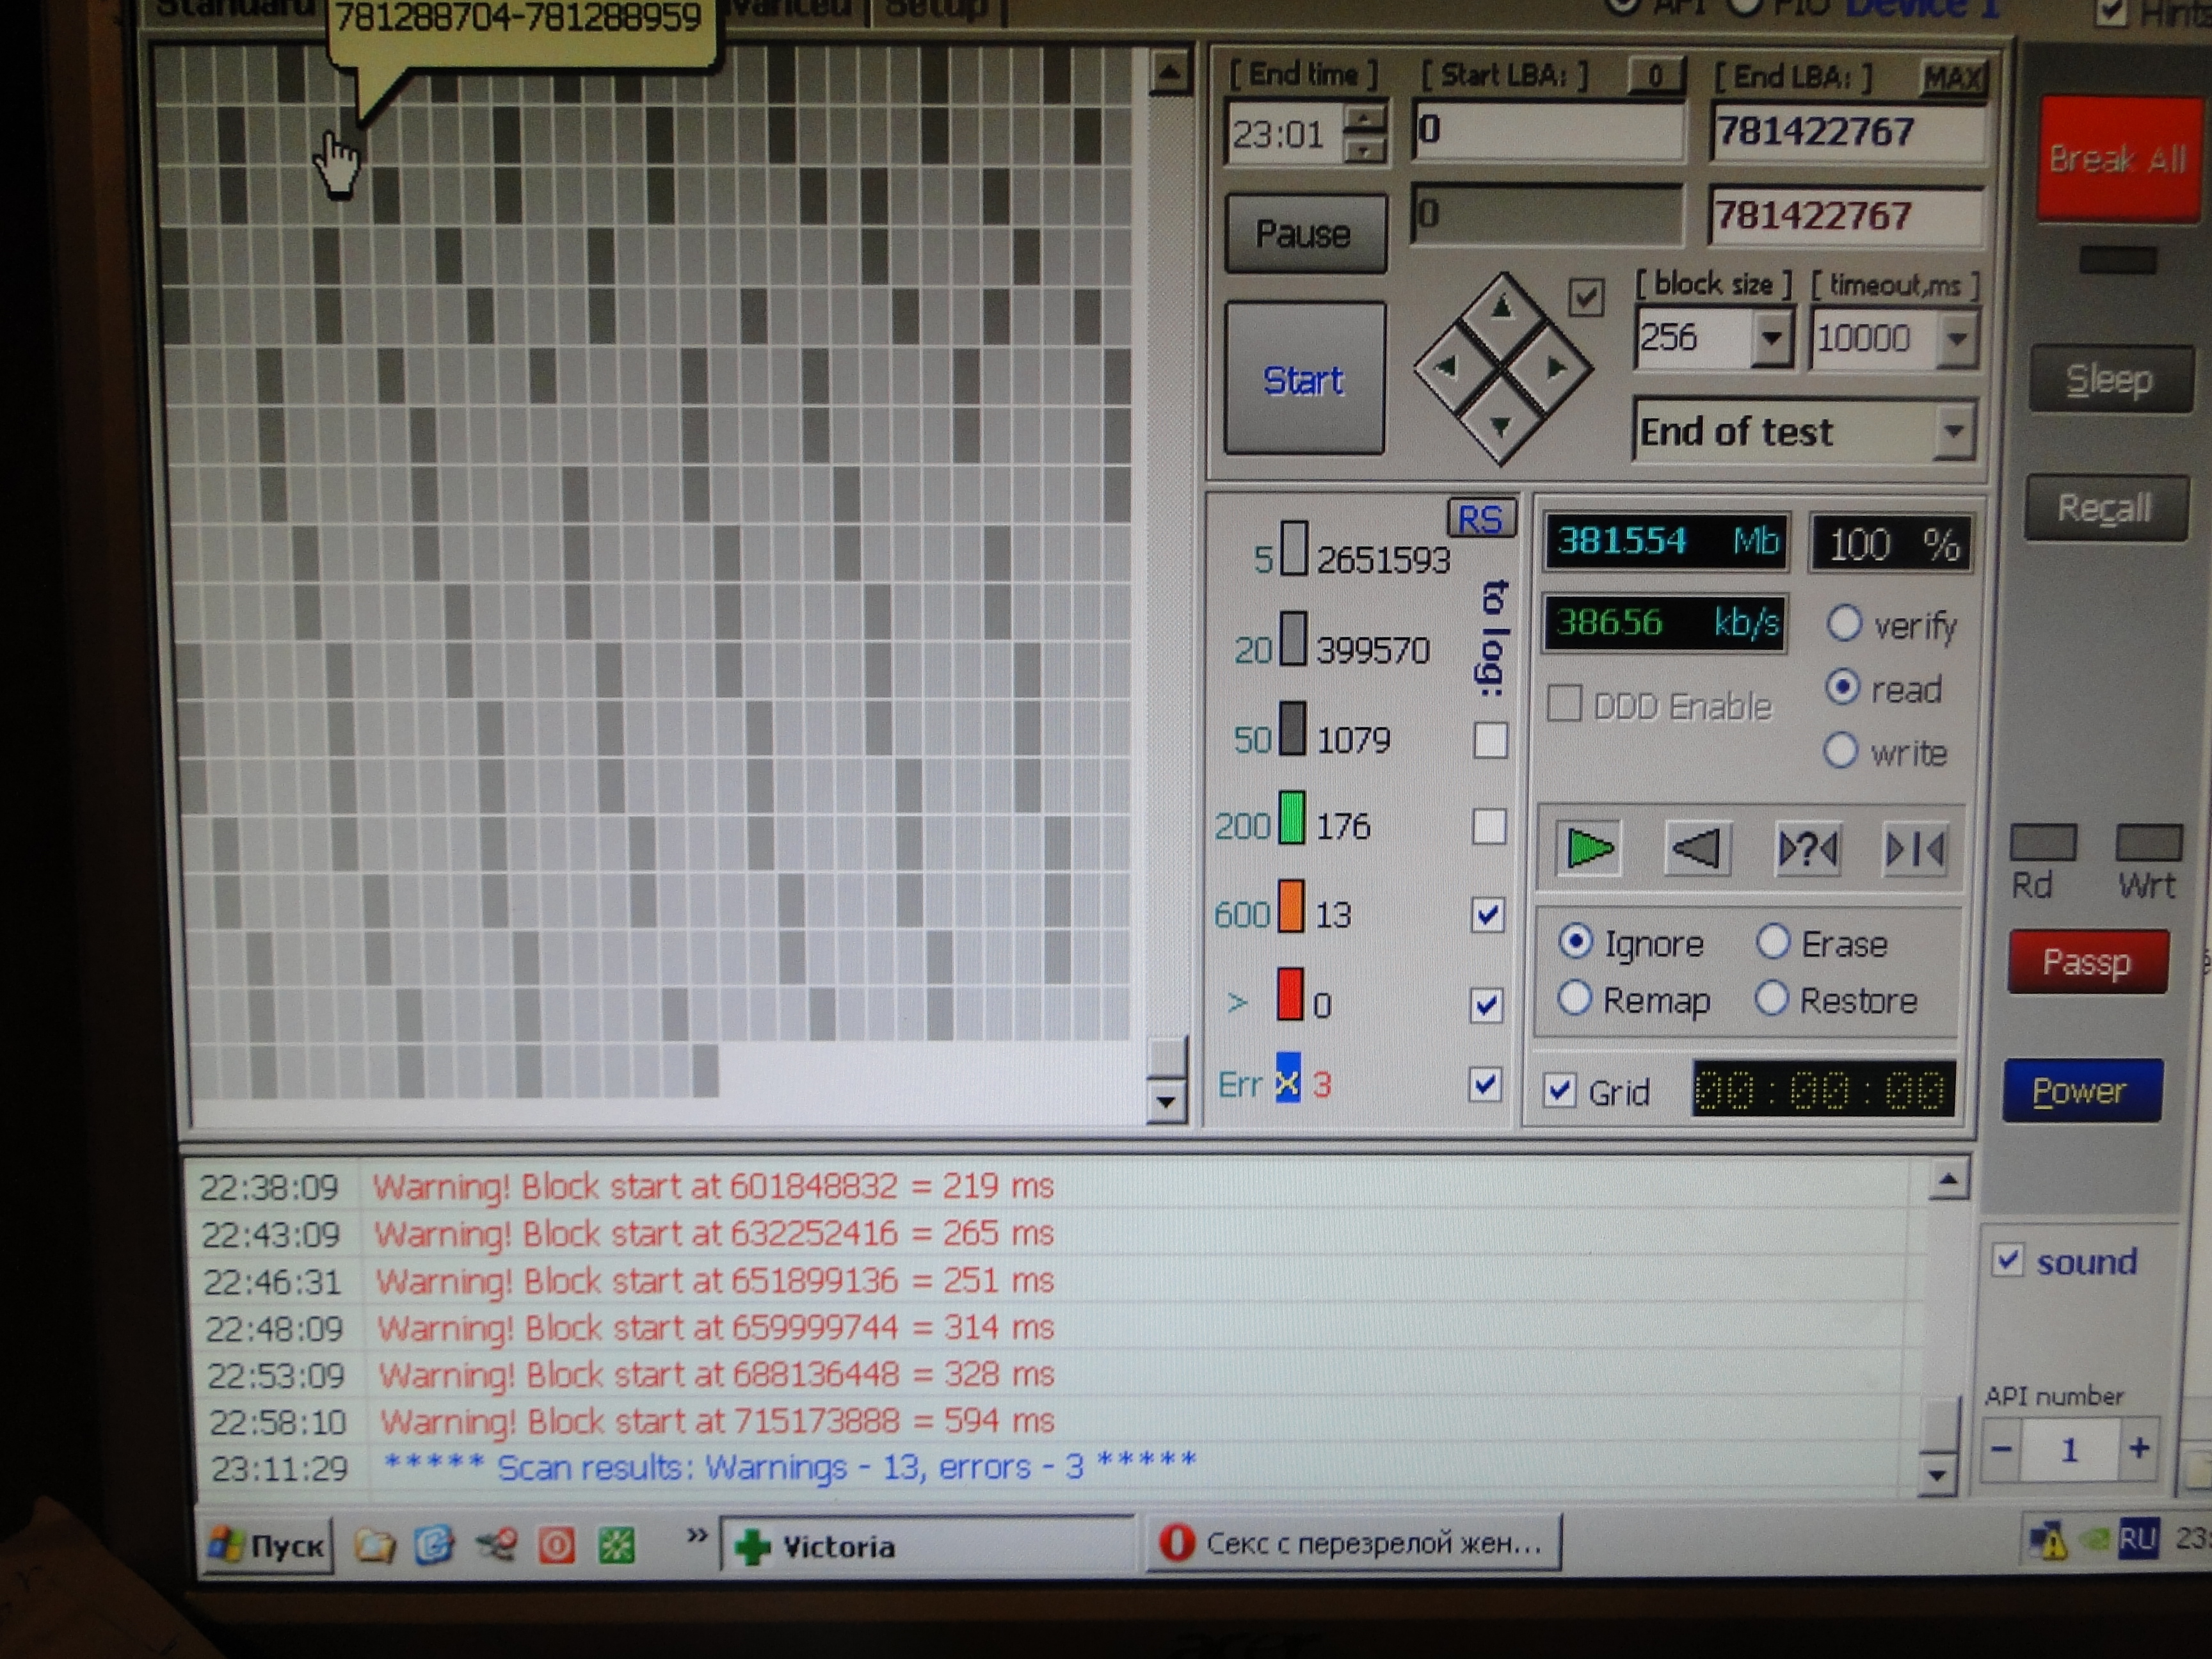The height and width of the screenshot is (1659, 2212).
Task: Select the verify radio button
Action: pos(1844,624)
